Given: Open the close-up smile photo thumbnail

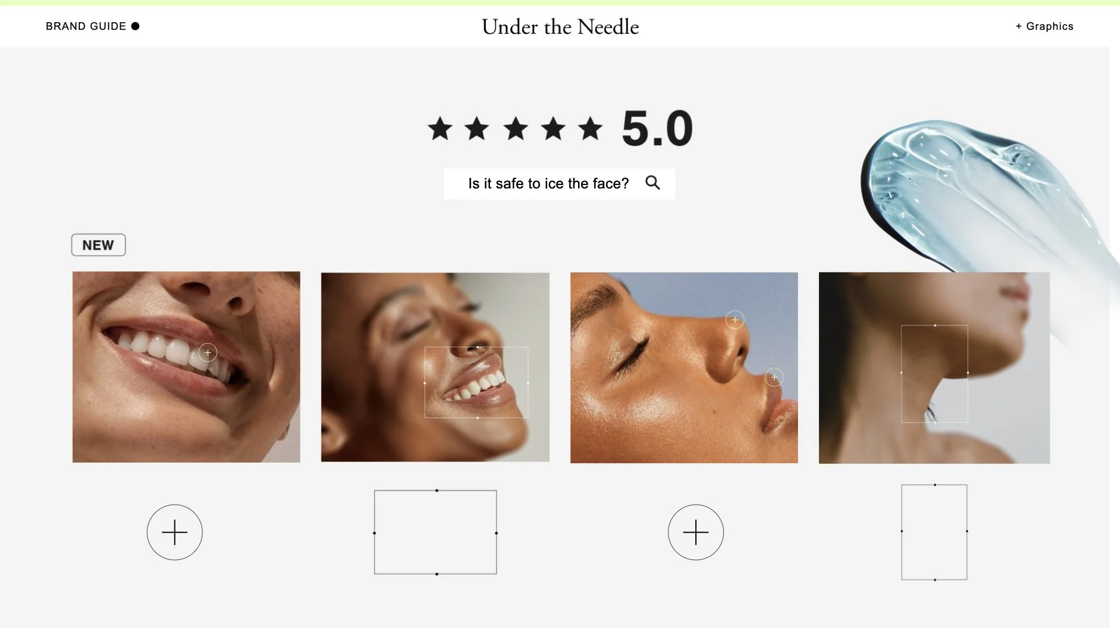Looking at the screenshot, I should tap(186, 367).
